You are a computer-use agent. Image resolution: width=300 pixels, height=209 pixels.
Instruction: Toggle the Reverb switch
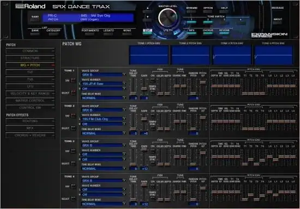coord(224,33)
